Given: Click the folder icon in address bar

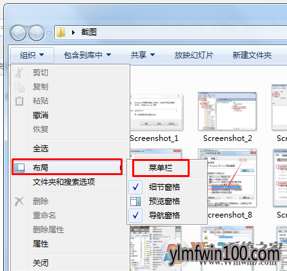Looking at the screenshot, I should click(x=61, y=32).
